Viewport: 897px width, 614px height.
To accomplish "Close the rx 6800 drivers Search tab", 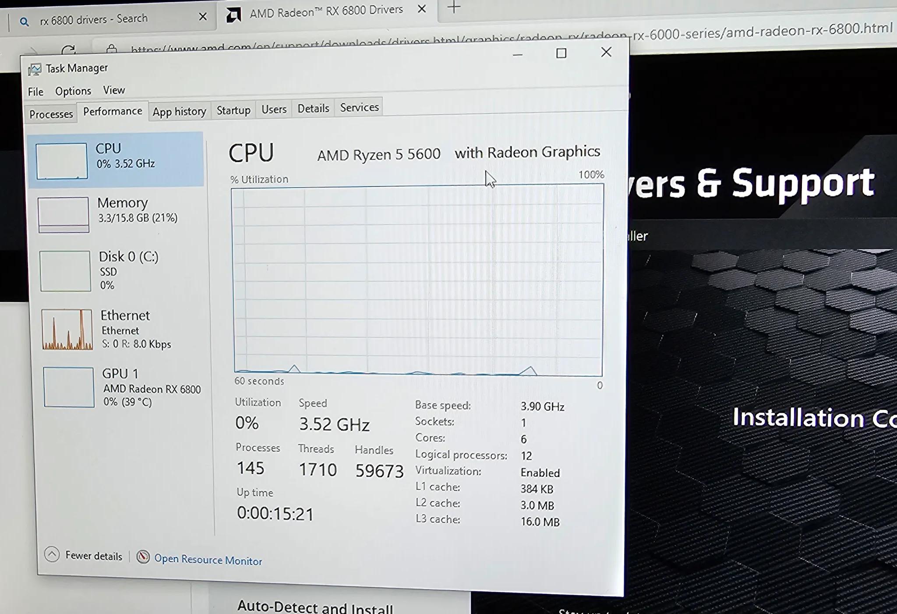I will tap(202, 17).
